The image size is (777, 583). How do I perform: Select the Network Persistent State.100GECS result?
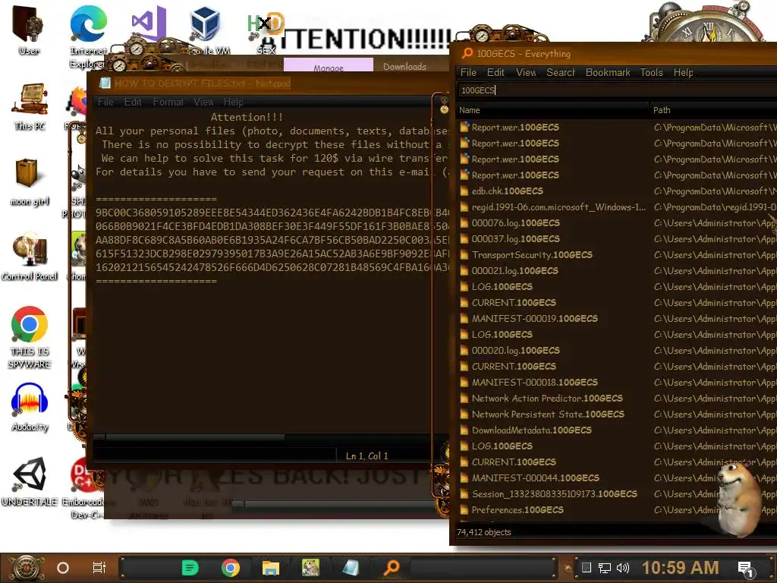(x=616, y=414)
